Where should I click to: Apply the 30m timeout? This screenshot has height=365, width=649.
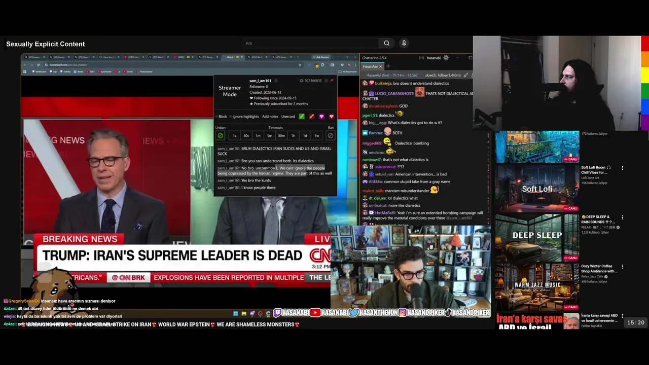point(281,136)
